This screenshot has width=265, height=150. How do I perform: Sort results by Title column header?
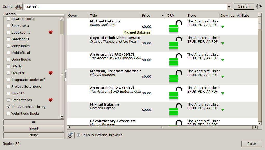115,15
